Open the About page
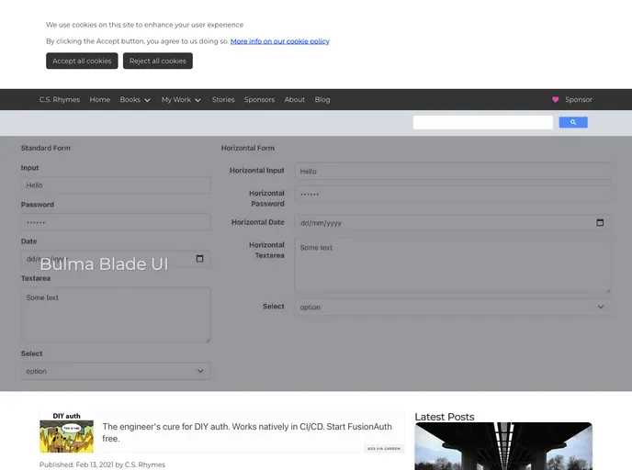Viewport: 632px width, 470px height. pos(294,99)
